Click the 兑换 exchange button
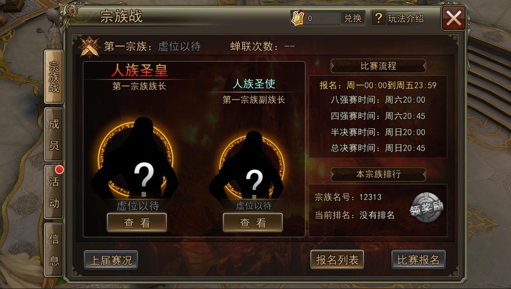Viewport: 511px width, 289px height. click(x=352, y=18)
